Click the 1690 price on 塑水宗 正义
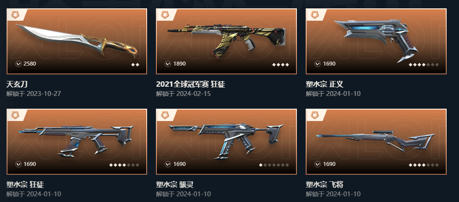459x202 pixels. tap(329, 64)
